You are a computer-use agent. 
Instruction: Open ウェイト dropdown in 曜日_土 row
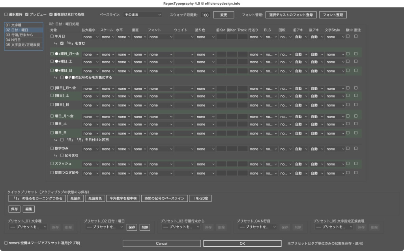(184, 124)
